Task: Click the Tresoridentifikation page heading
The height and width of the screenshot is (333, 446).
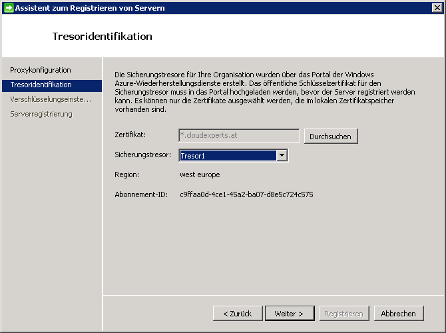Action: tap(103, 36)
